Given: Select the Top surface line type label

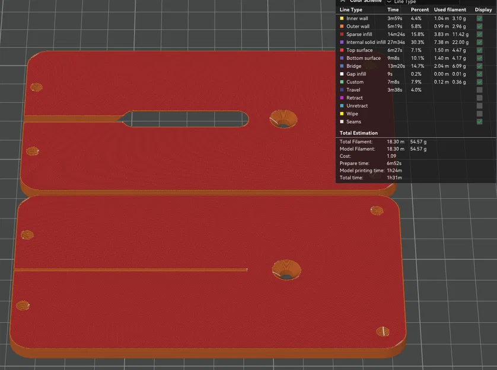Looking at the screenshot, I should coord(359,50).
